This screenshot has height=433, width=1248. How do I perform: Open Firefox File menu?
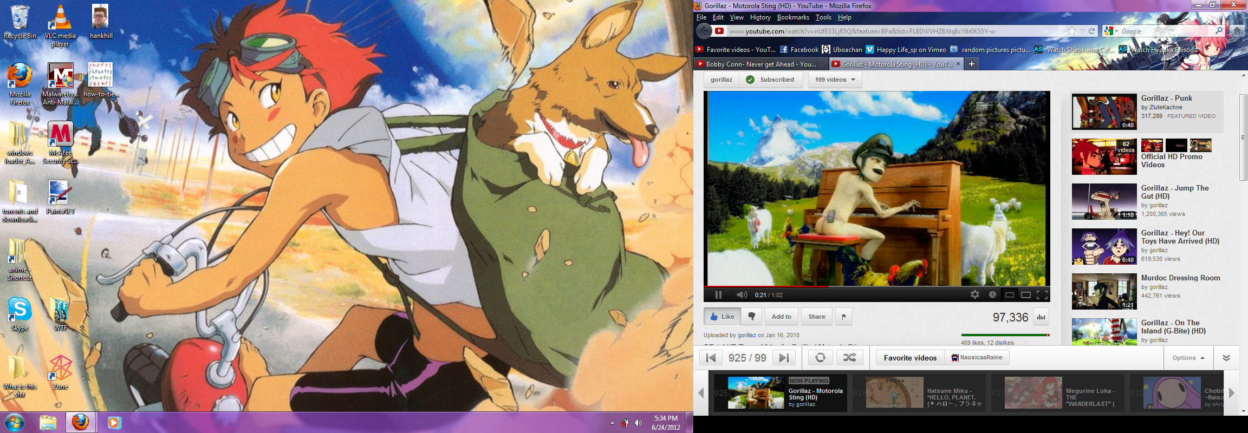pyautogui.click(x=701, y=17)
